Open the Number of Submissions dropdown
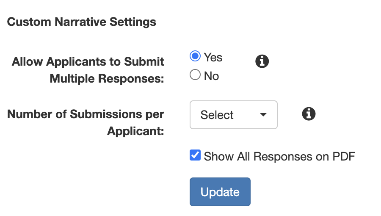The image size is (381, 216). [234, 115]
